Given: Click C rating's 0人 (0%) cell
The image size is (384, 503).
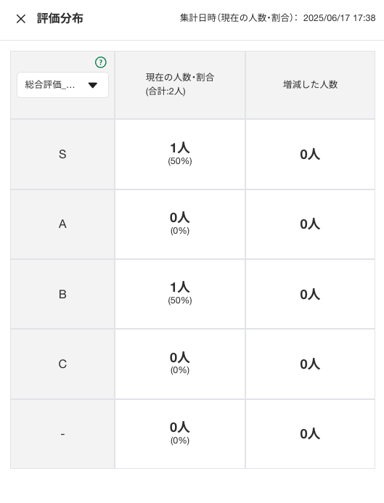Looking at the screenshot, I should (180, 364).
